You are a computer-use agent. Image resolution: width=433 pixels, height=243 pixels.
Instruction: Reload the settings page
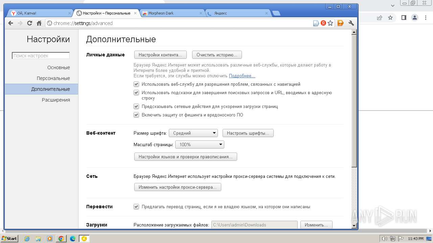29,23
